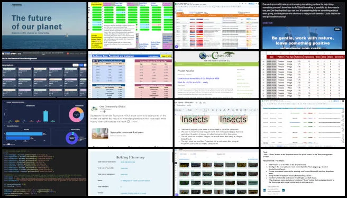Toggle bold in the document toolbar
The image size is (347, 198).
(x=213, y=110)
